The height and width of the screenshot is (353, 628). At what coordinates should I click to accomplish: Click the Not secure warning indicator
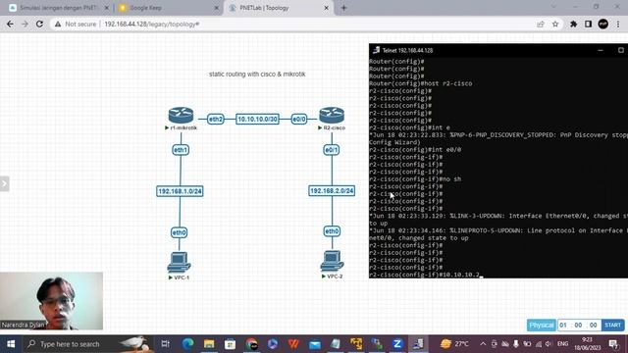point(76,24)
